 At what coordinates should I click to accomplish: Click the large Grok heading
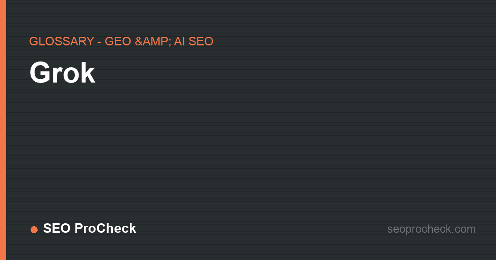pos(62,73)
